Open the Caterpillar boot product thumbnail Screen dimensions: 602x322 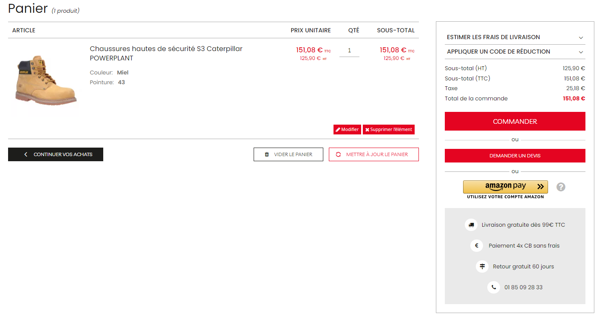tap(45, 81)
